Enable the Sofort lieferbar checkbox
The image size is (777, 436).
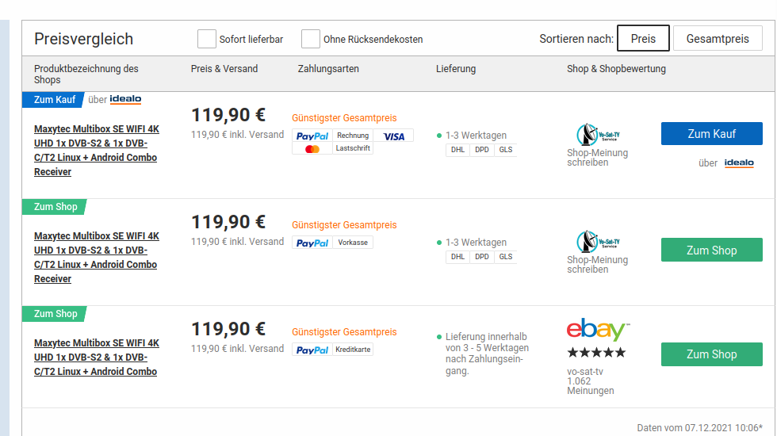click(207, 39)
